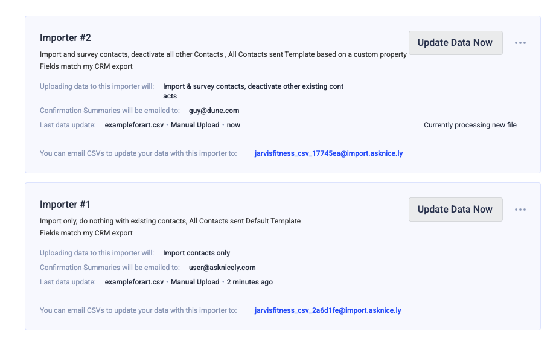The image size is (559, 346).
Task: Select the Importer #2 heading
Action: [x=65, y=38]
